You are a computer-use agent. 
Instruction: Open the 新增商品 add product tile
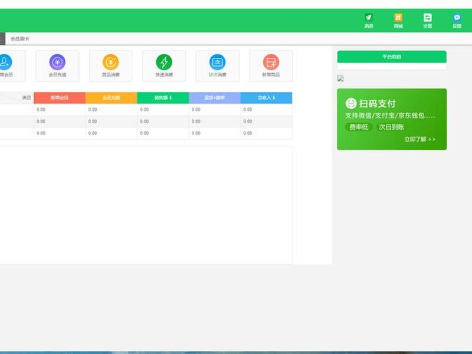pos(271,66)
